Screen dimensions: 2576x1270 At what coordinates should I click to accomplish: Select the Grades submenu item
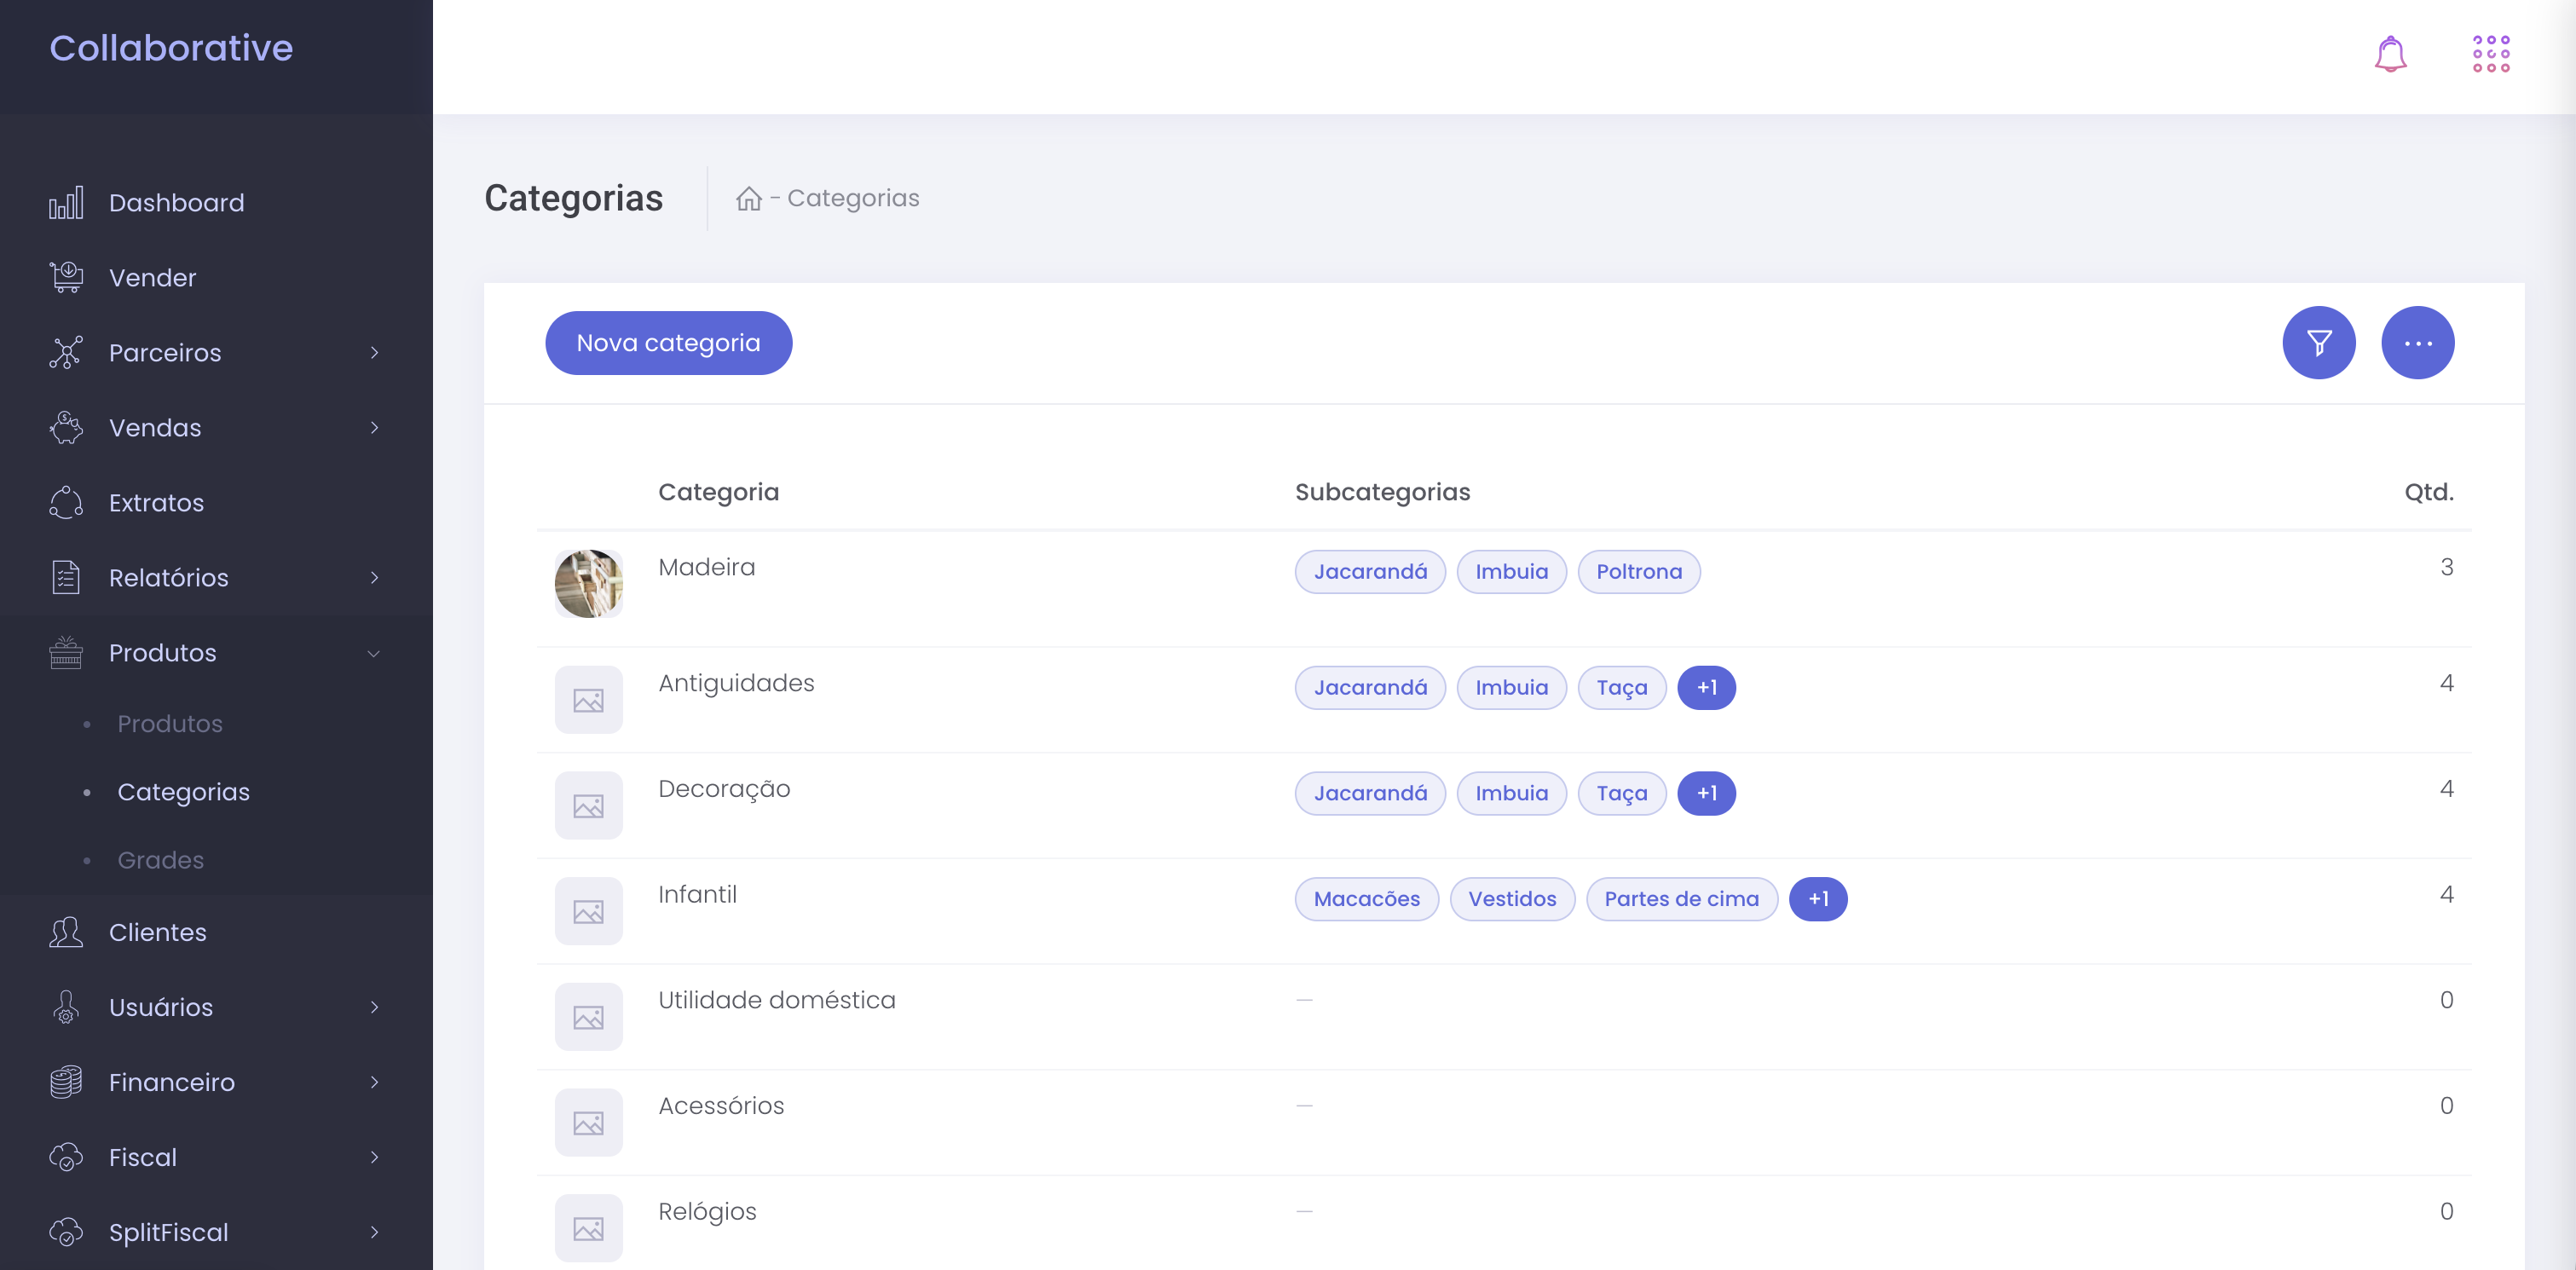pos(161,860)
